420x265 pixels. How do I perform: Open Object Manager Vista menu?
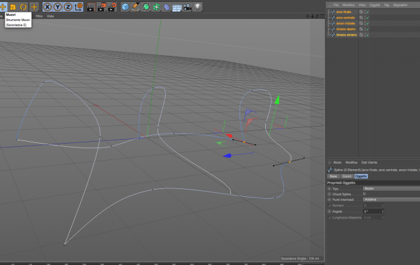point(362,5)
